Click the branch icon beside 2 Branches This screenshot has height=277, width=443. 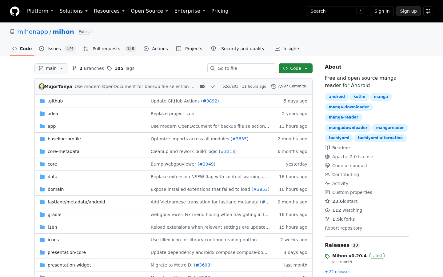[74, 68]
